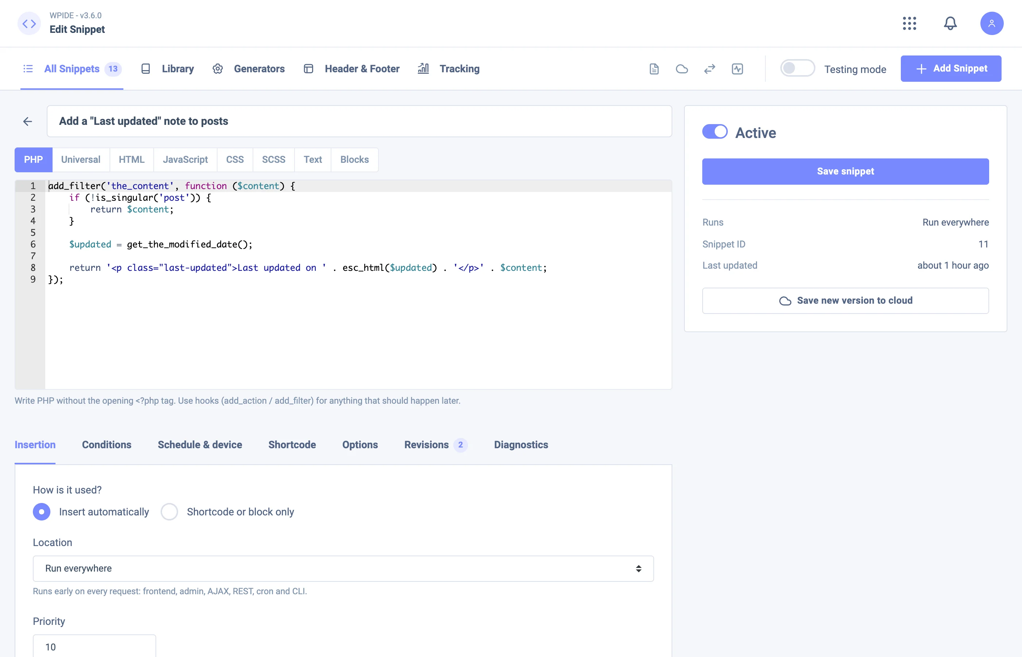
Task: Click Save new version to cloud
Action: 845,300
